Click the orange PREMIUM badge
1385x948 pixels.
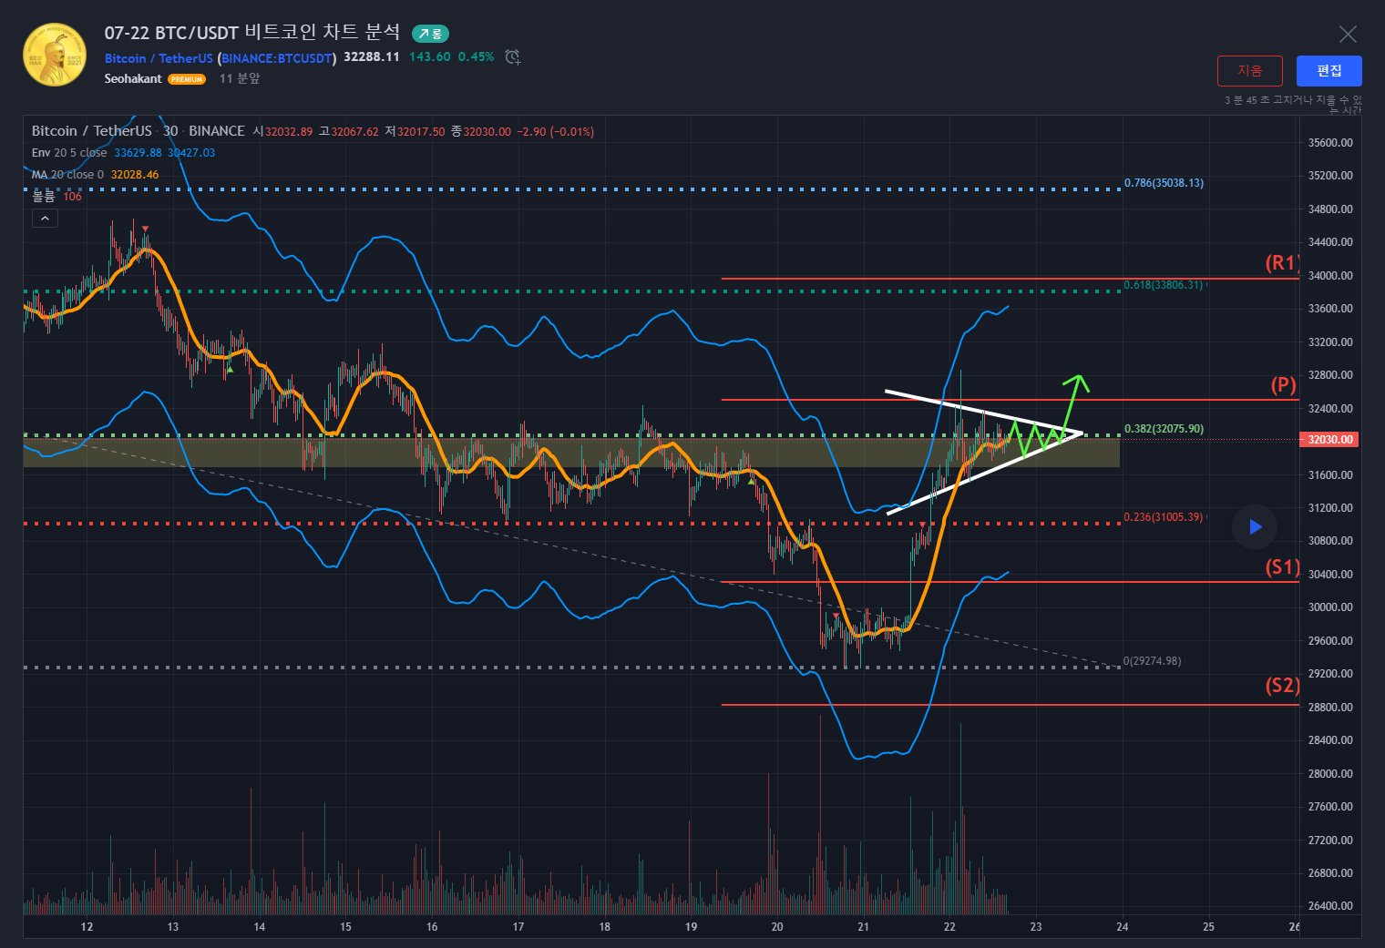tap(187, 79)
